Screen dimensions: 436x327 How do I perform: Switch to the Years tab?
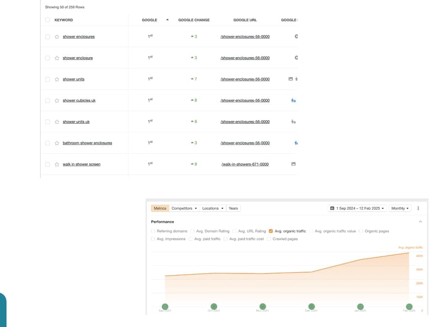[234, 208]
